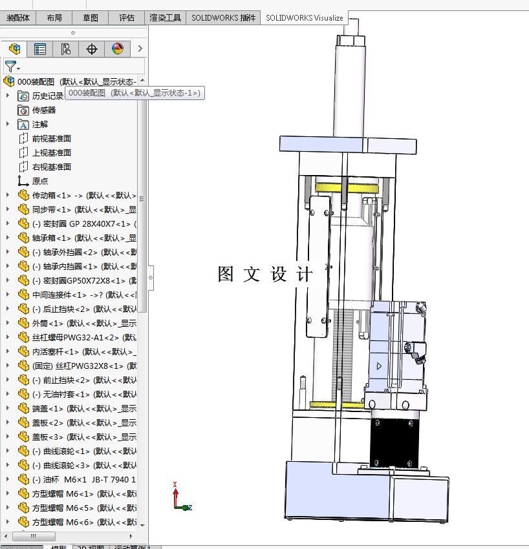This screenshot has width=529, height=549.
Task: Click the 3D 视图 bottom tab
Action: tap(90, 546)
